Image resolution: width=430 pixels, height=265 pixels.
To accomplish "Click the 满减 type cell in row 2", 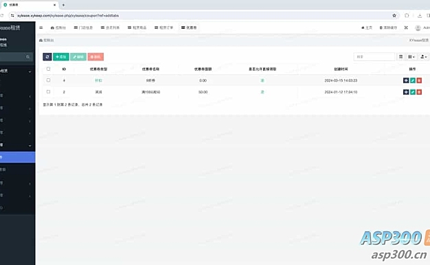I will [x=98, y=92].
